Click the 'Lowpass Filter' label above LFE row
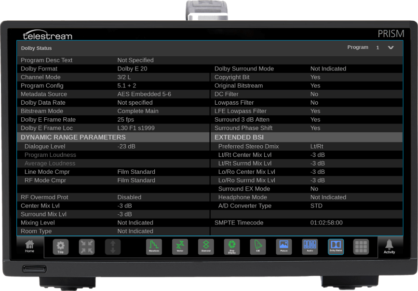The height and width of the screenshot is (291, 418). click(x=234, y=103)
